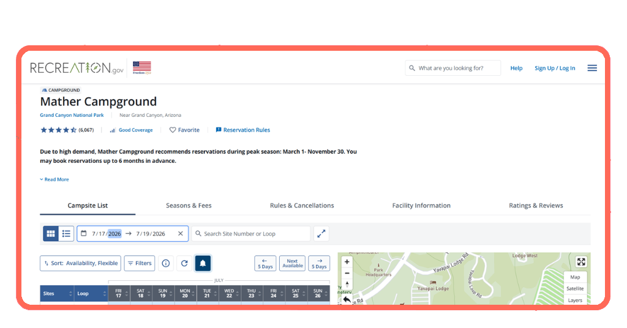
Task: Open the calendar date picker icon
Action: click(x=83, y=233)
